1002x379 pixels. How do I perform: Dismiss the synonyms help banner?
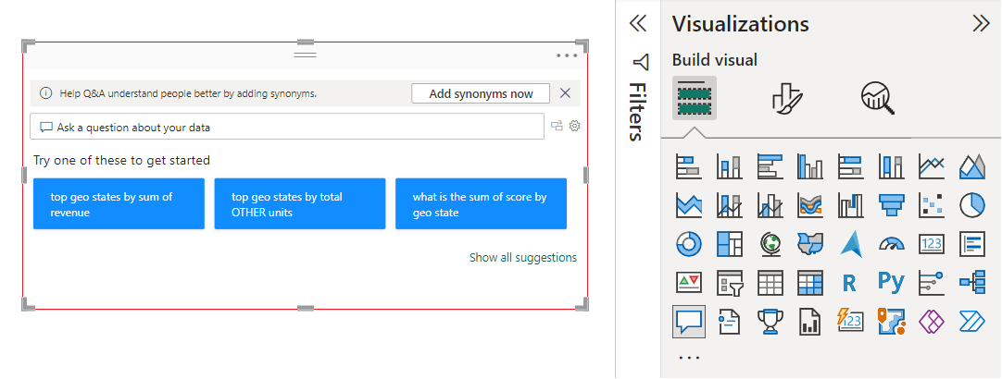point(565,93)
